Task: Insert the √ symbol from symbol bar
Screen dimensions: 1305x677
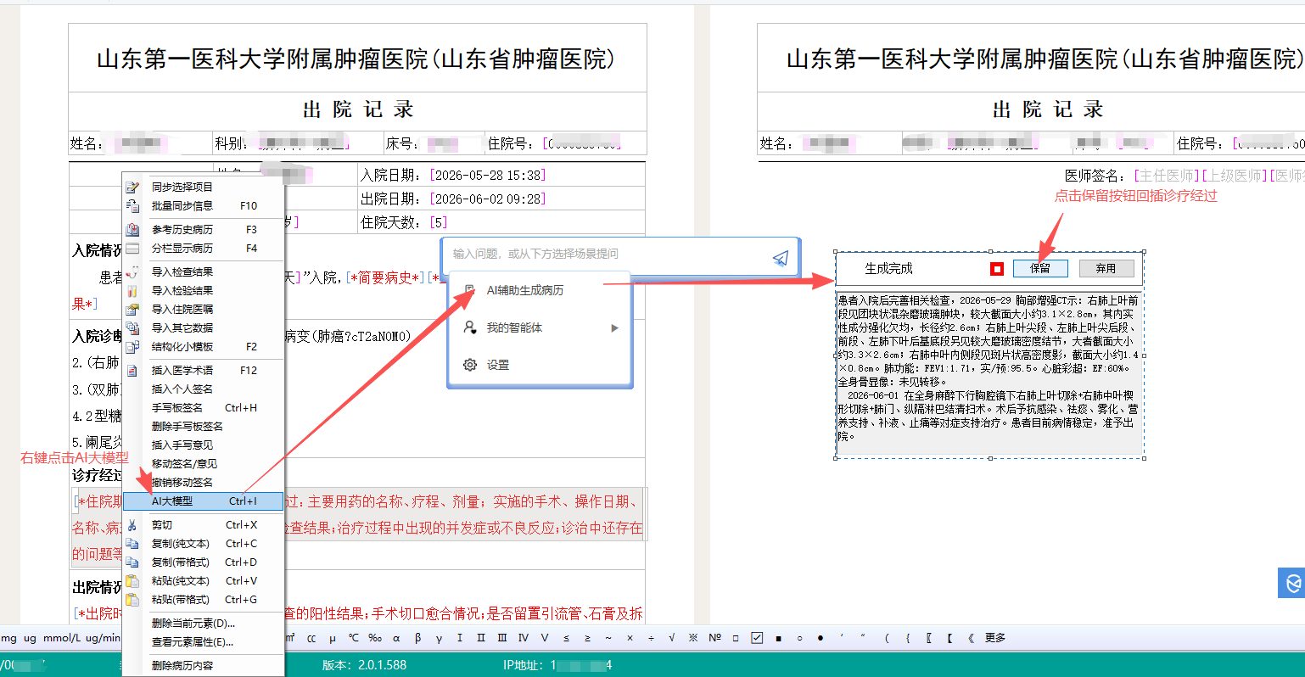Action: [672, 638]
